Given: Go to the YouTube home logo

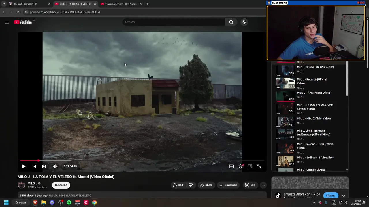Looking at the screenshot, I should pos(23,22).
